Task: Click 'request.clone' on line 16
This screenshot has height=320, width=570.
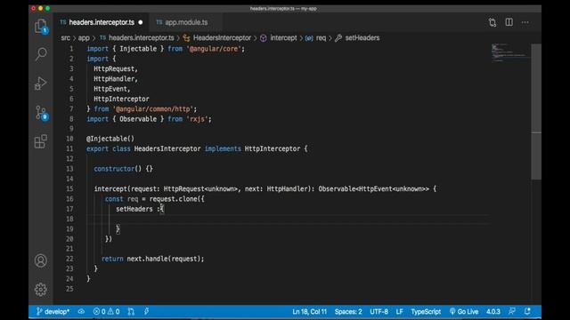Action: (x=173, y=199)
